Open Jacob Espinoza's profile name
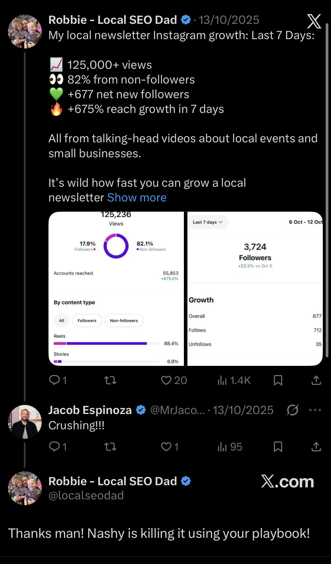331x564 pixels. coord(90,410)
